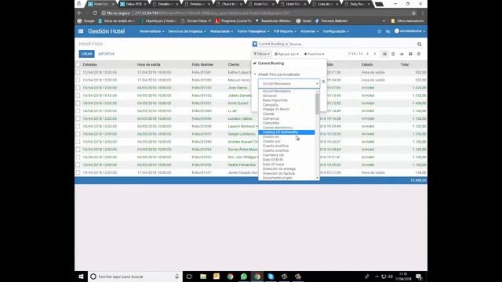This screenshot has width=502, height=282.
Task: Remove the Current Booking filter tag
Action: point(286,44)
